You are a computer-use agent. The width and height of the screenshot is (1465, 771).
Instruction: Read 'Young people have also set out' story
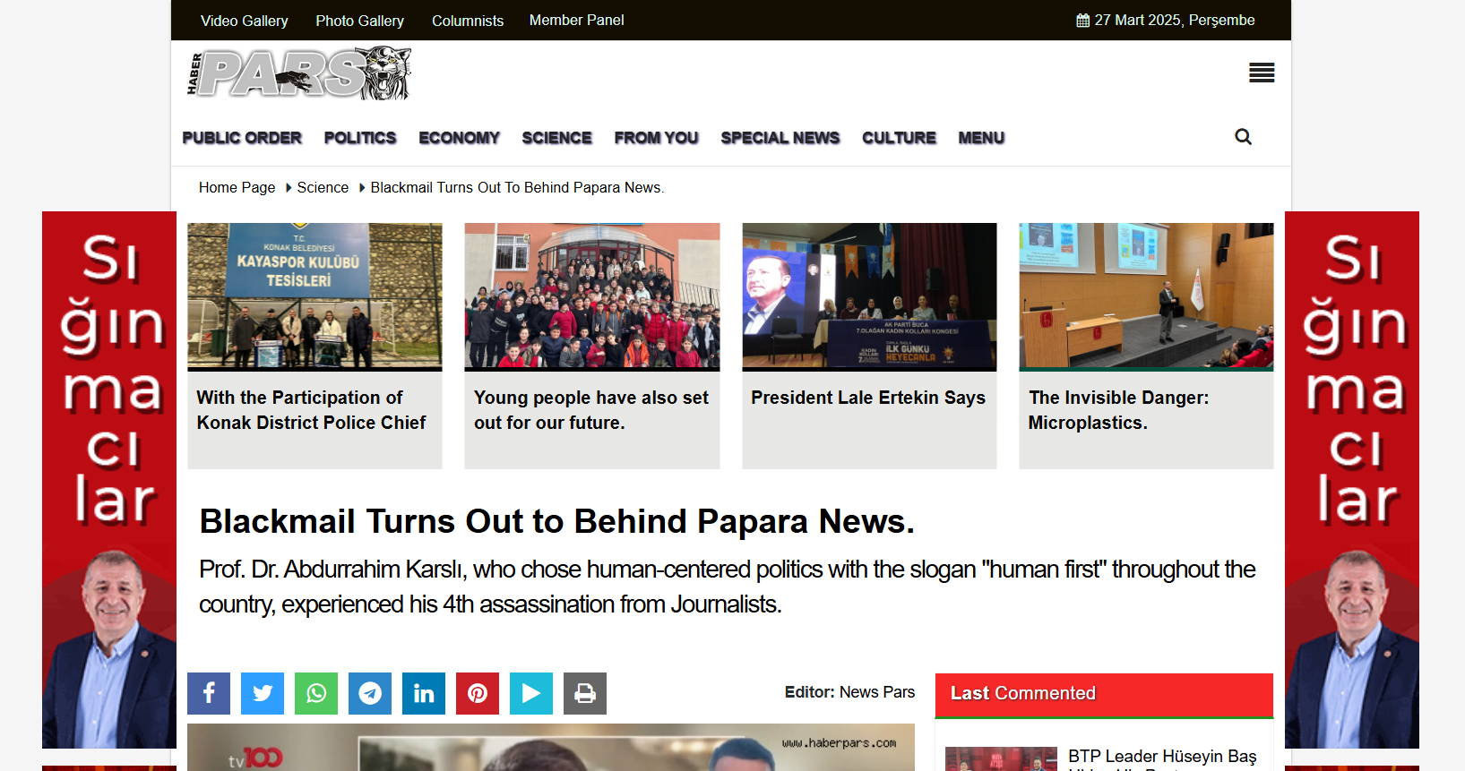[x=591, y=410]
